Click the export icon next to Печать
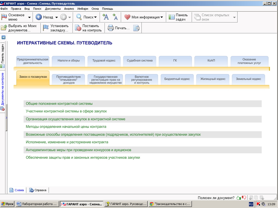Viewport: 278px width, 208px height. tap(136, 28)
